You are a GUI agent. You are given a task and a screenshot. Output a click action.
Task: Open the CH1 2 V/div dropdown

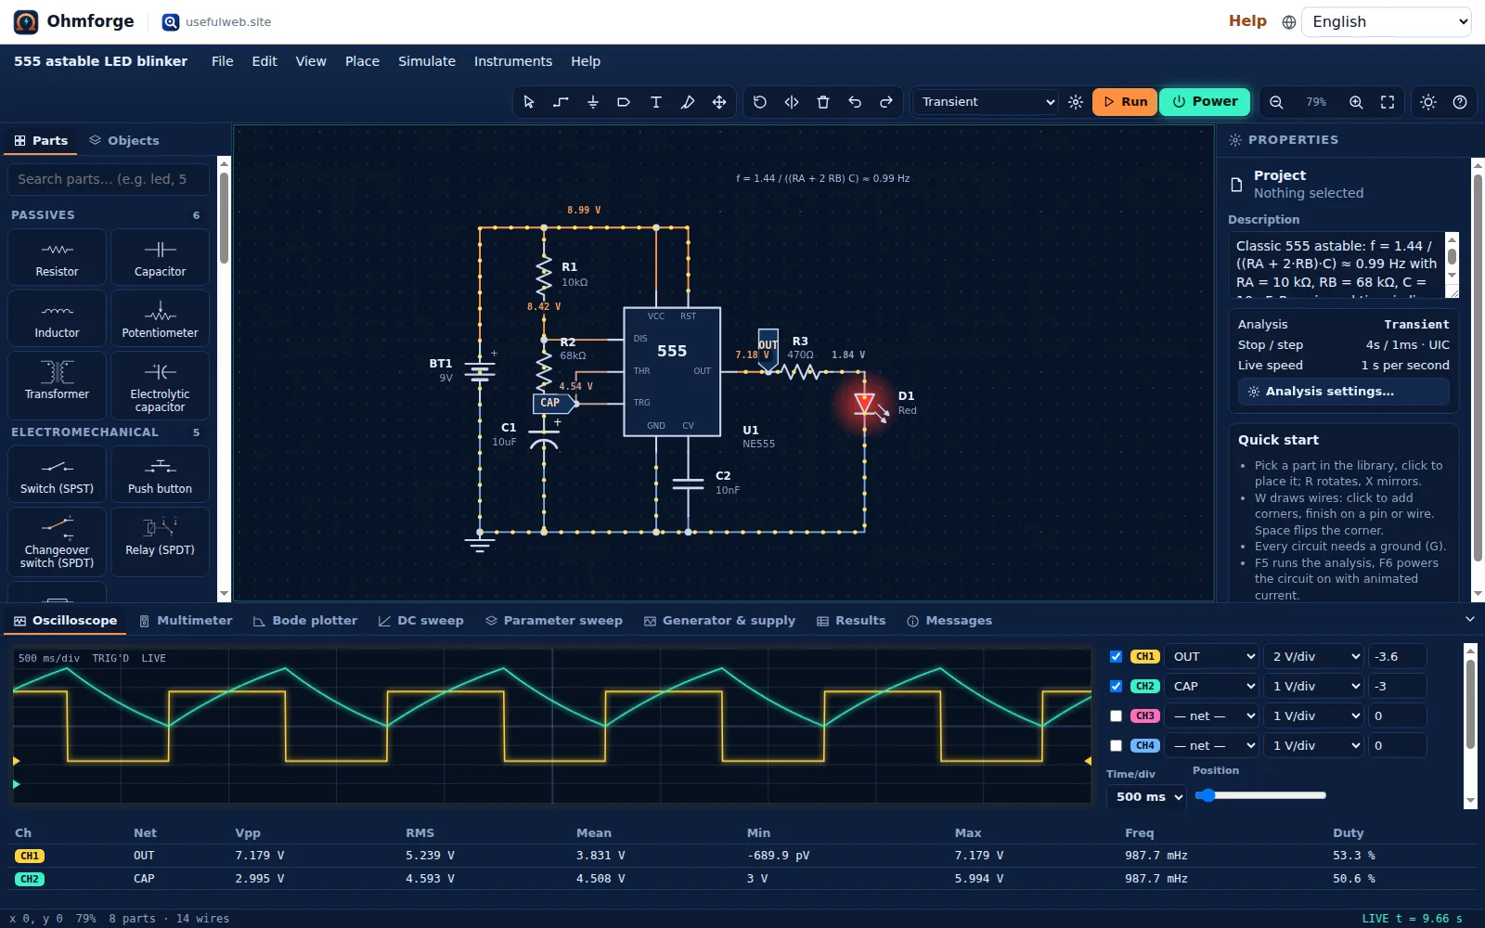pyautogui.click(x=1313, y=656)
